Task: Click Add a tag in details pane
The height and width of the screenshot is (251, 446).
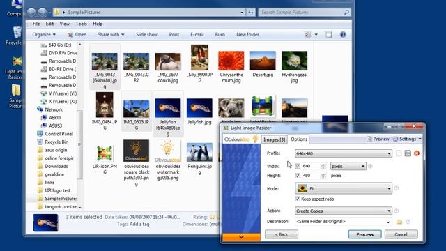Action: point(139,225)
